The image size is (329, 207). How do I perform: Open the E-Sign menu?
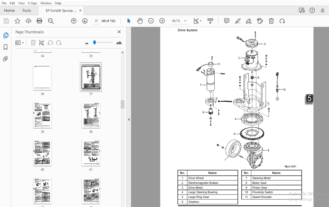[x=32, y=3]
